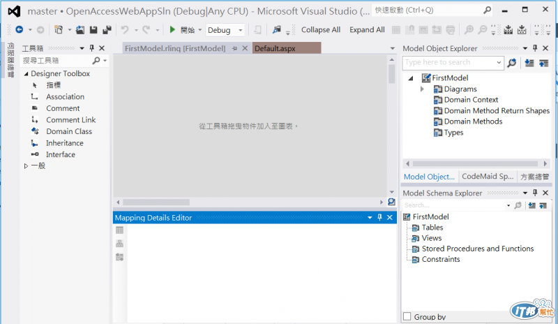The width and height of the screenshot is (558, 324).
Task: Click the inheritance icon in Mapping Details Editor
Action: [119, 244]
